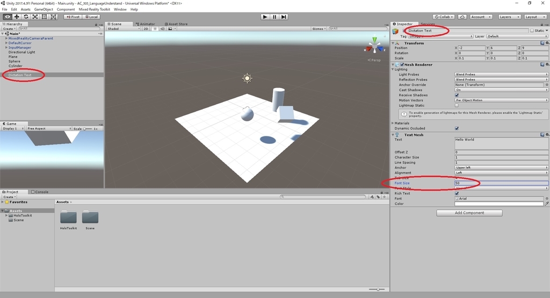Screen dimensions: 550x298
Task: Toggle the Rich Text checkbox
Action: point(457,193)
